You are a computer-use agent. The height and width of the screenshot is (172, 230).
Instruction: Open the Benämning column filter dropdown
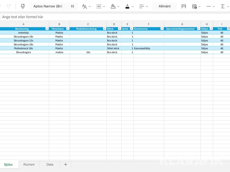click(x=47, y=29)
